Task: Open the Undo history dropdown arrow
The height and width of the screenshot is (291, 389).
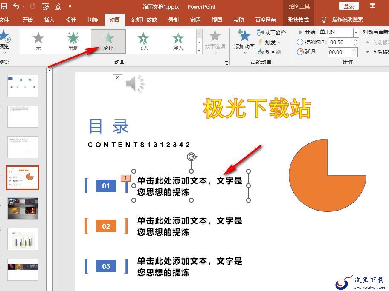Action: 23,6
